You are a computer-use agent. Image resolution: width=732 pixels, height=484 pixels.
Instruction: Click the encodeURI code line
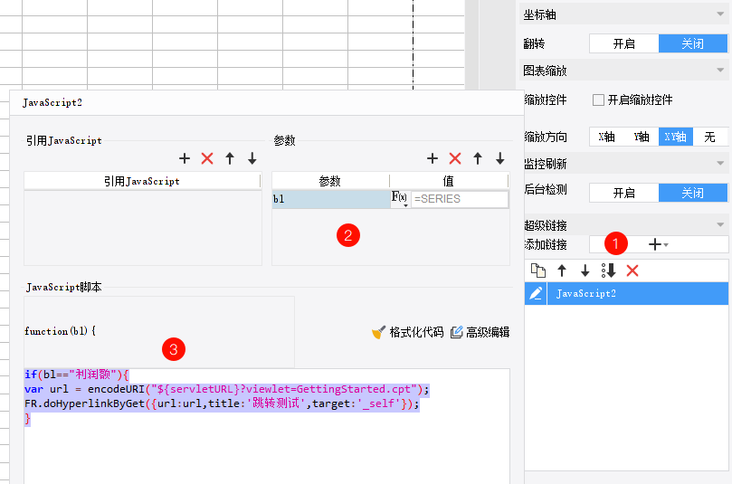[x=227, y=389]
